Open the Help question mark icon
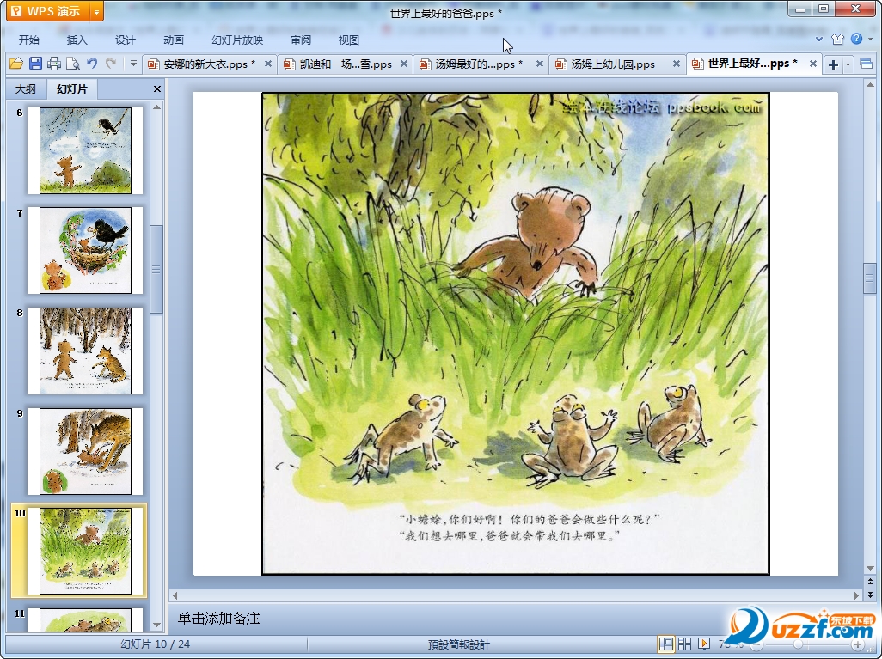 tap(857, 39)
